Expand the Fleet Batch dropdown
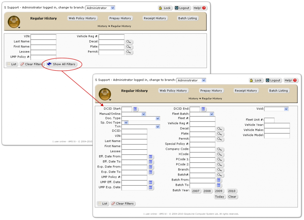Screen dimensions: 304x220 pyautogui.click(x=211, y=114)
